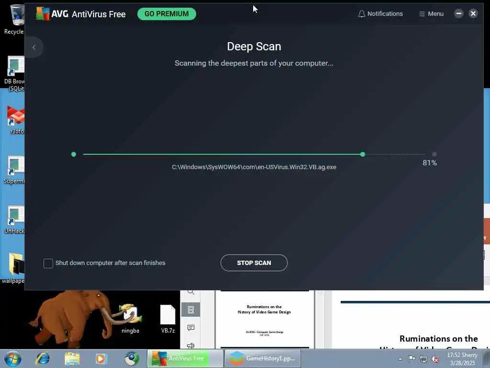Click the Notifications bell icon

[362, 14]
